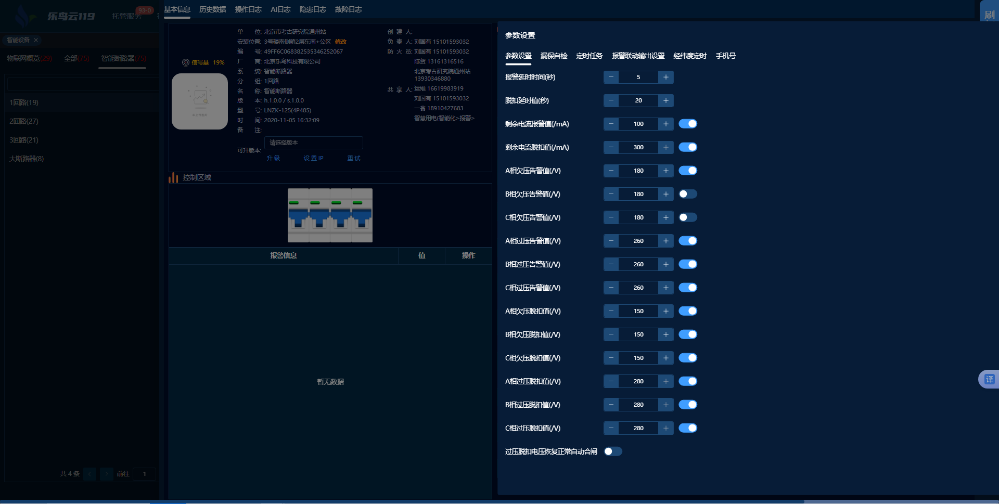Click minus icon for A相过压脱扣值
Image resolution: width=999 pixels, height=504 pixels.
611,382
